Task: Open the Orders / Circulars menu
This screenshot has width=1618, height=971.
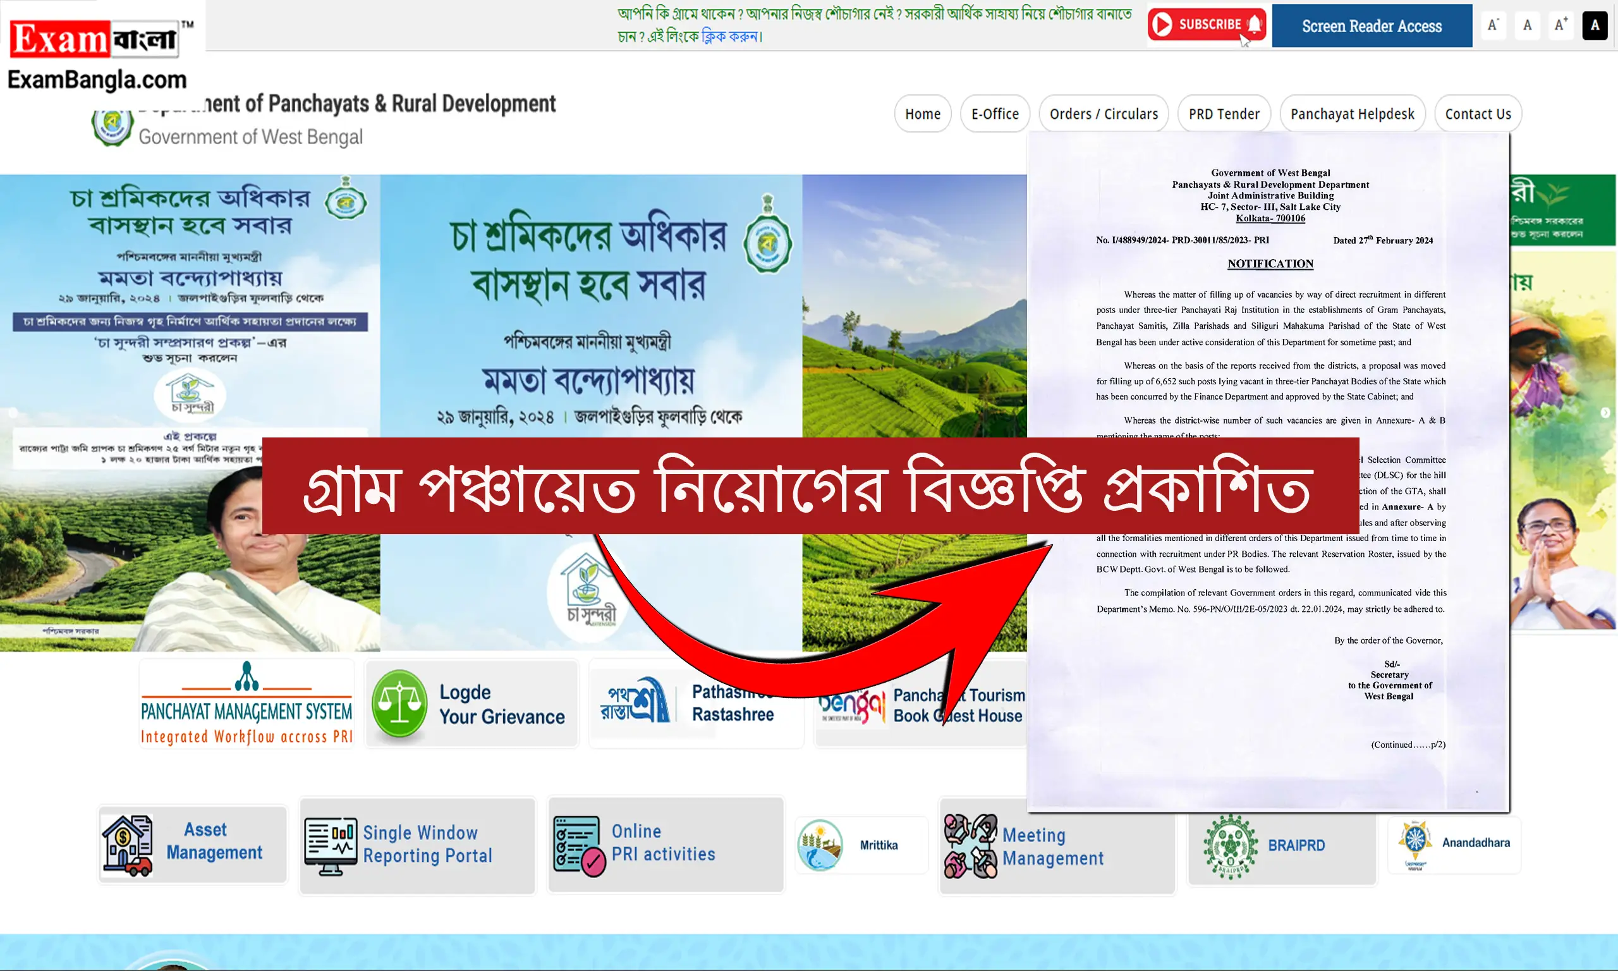Action: coord(1104,114)
